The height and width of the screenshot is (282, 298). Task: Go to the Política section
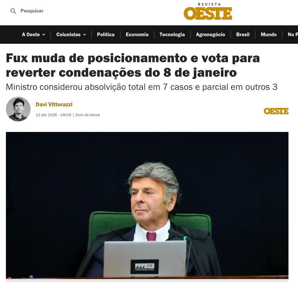106,35
